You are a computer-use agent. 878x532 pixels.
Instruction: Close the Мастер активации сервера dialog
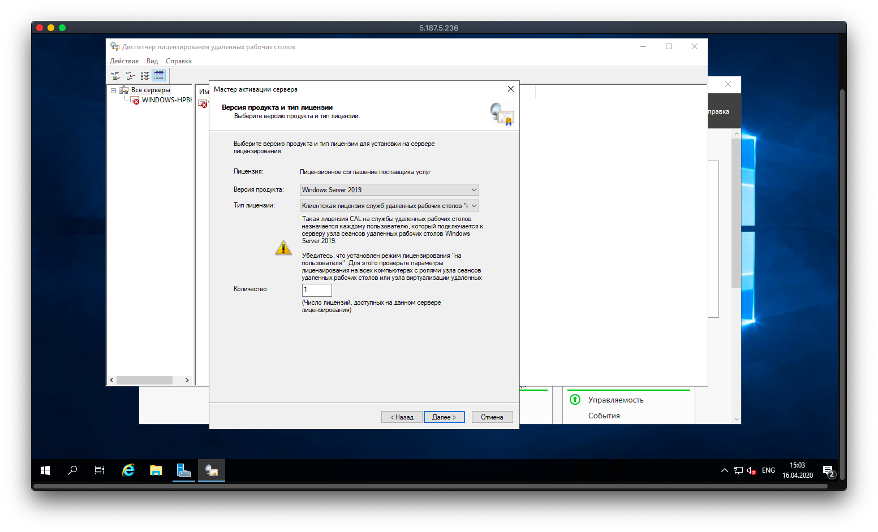(x=511, y=89)
